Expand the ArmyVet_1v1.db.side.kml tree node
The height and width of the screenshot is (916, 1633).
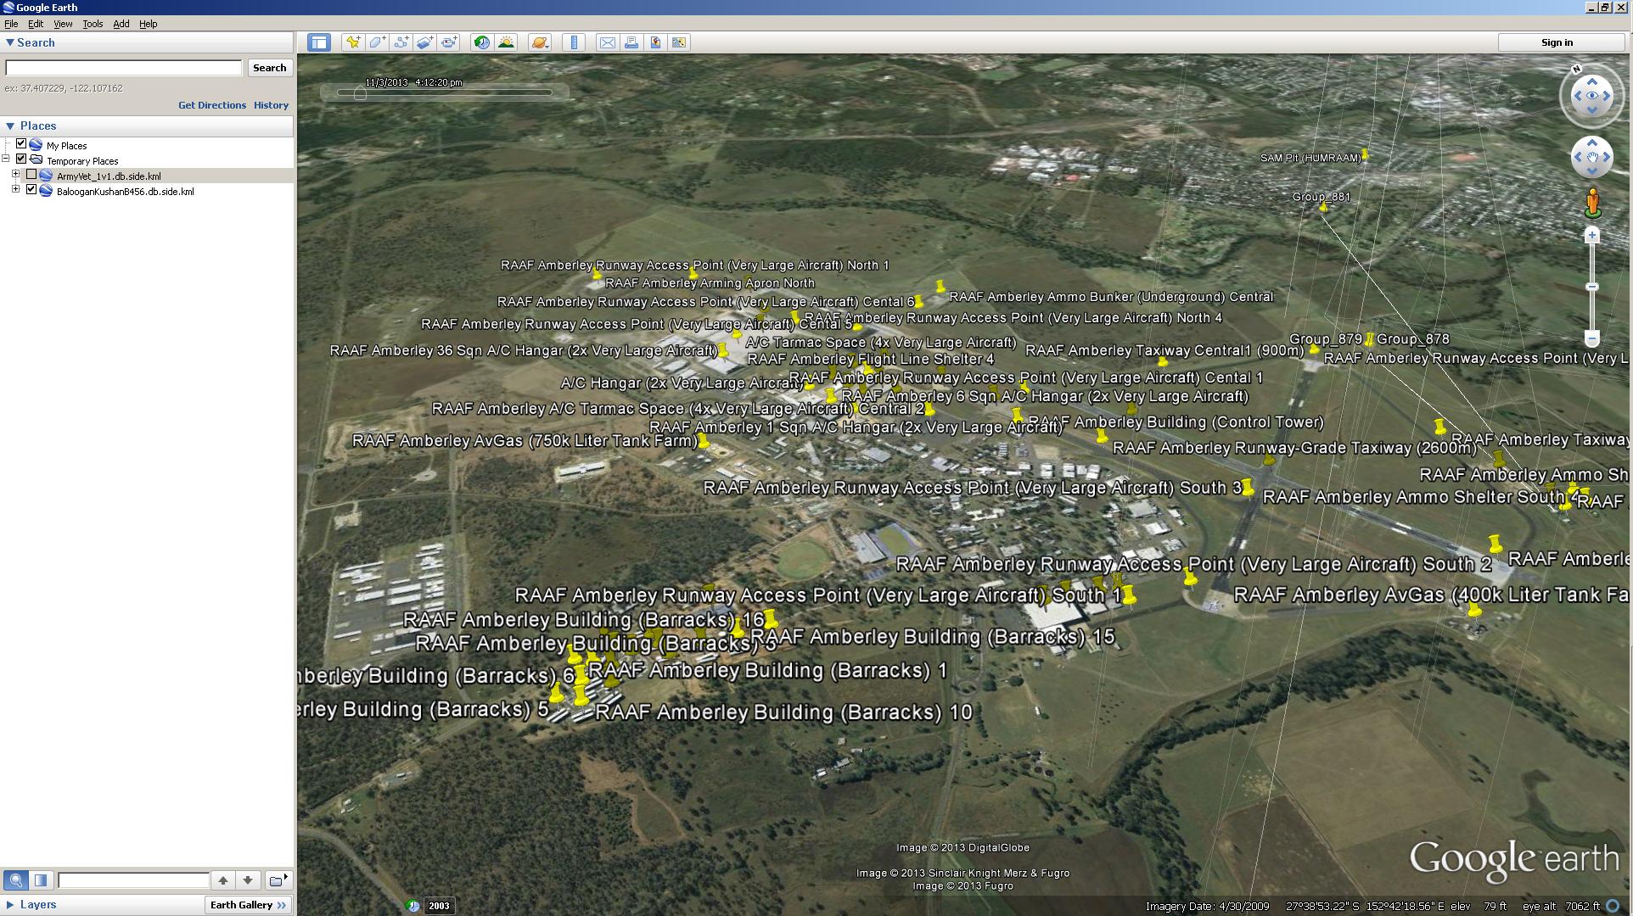[15, 175]
